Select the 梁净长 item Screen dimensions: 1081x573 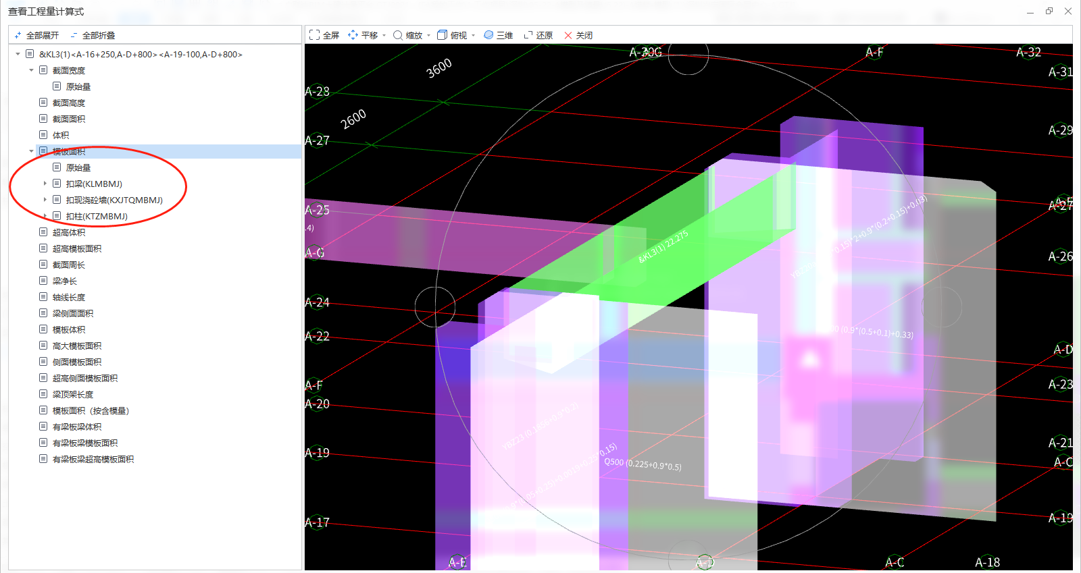tap(65, 281)
